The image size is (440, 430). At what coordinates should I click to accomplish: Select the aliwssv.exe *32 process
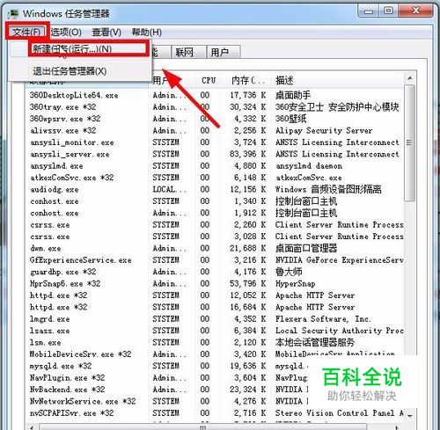(62, 130)
